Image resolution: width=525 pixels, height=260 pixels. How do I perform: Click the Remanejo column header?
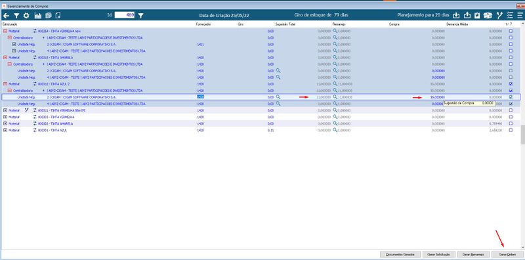pos(339,24)
